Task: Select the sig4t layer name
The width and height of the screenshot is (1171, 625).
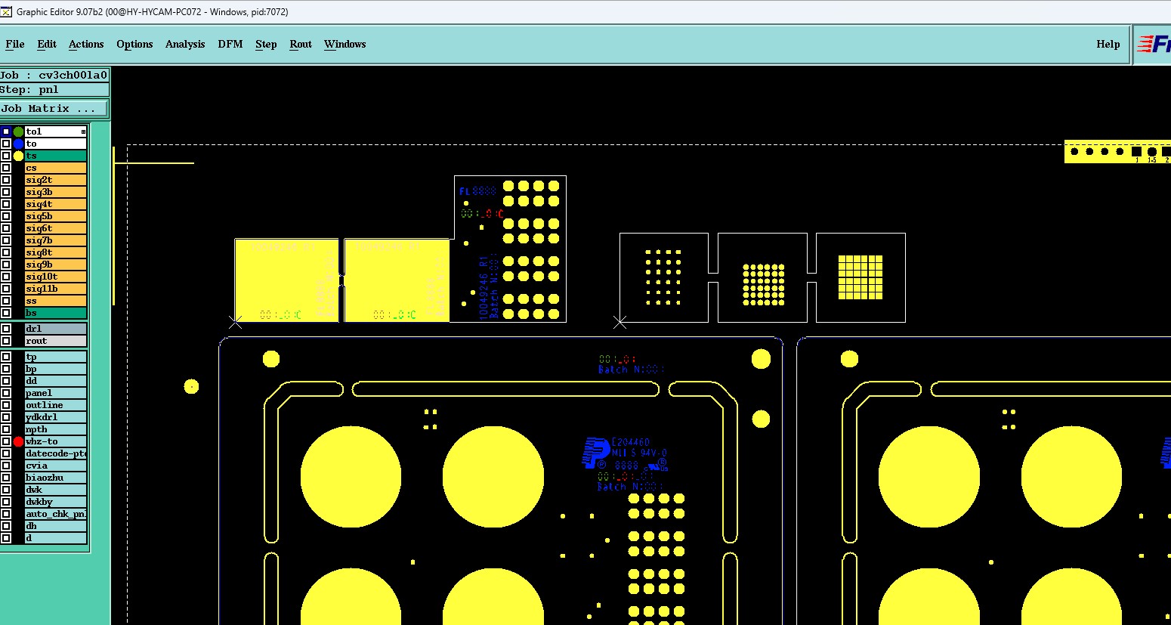Action: (x=56, y=204)
